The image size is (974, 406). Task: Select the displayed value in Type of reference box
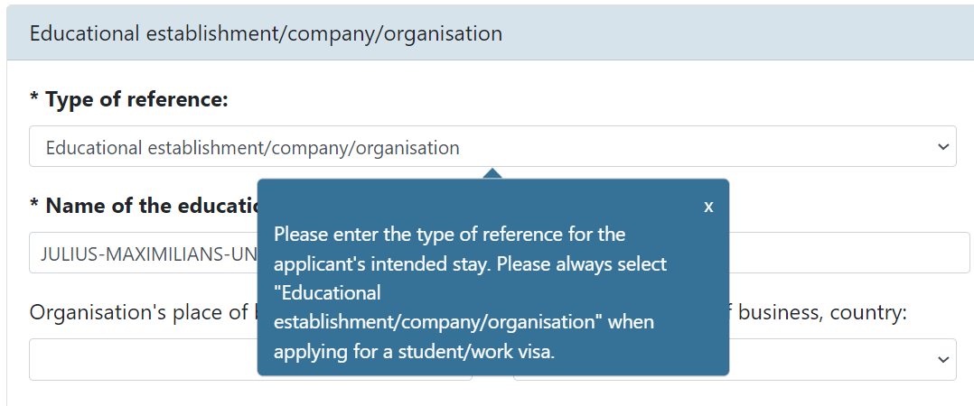(x=252, y=147)
